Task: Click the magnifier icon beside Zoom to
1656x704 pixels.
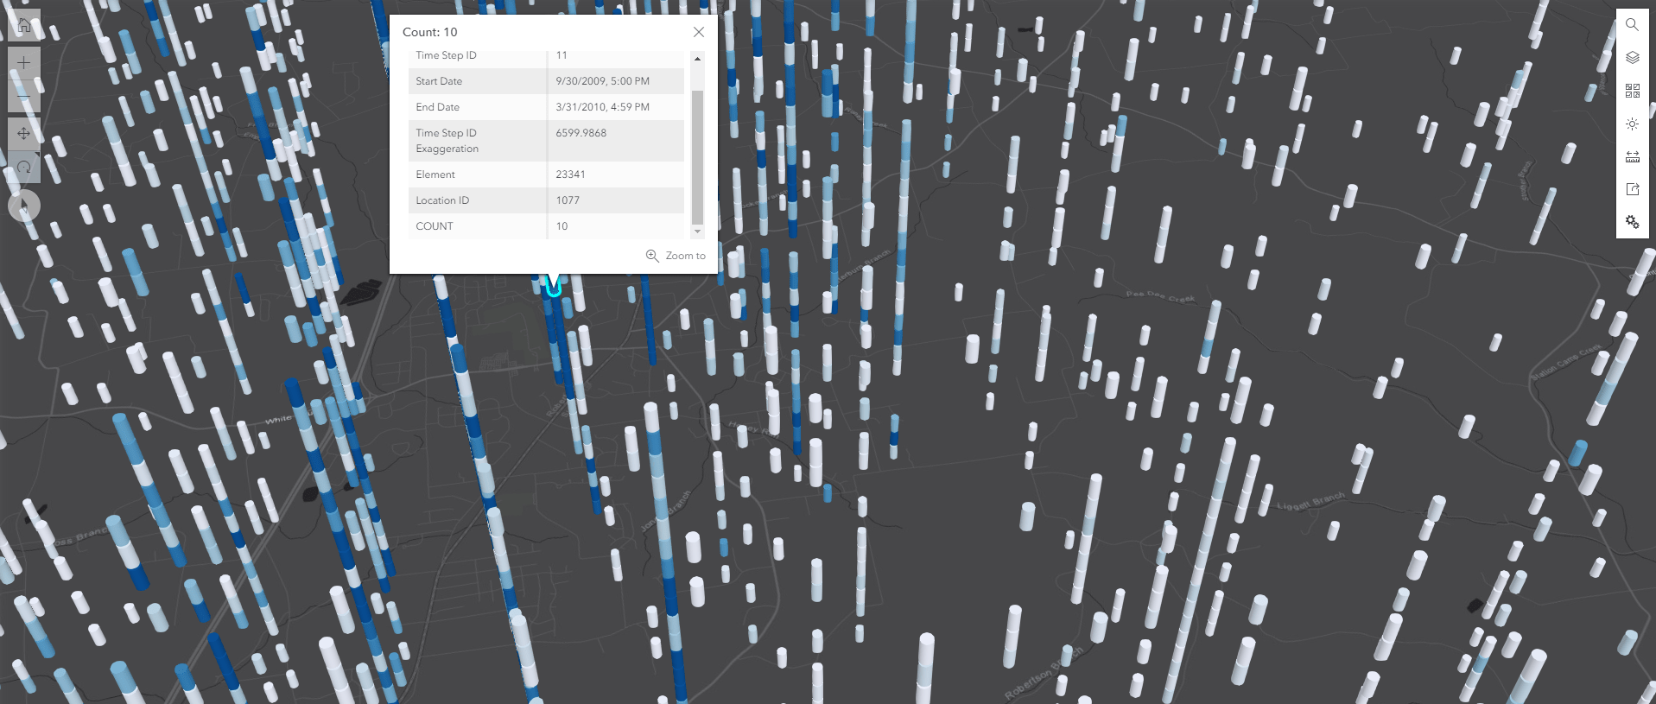Action: (x=652, y=256)
